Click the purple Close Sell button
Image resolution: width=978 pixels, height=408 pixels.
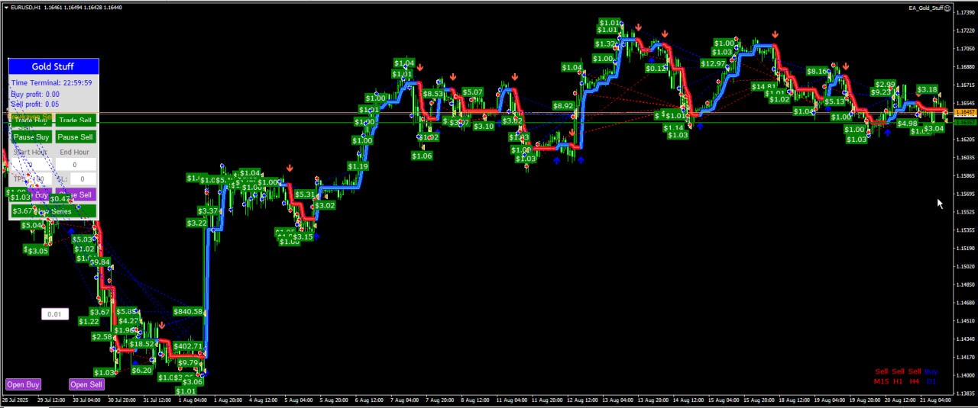(x=76, y=194)
